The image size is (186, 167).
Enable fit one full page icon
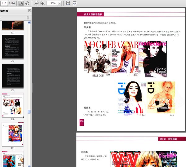click(74, 3)
